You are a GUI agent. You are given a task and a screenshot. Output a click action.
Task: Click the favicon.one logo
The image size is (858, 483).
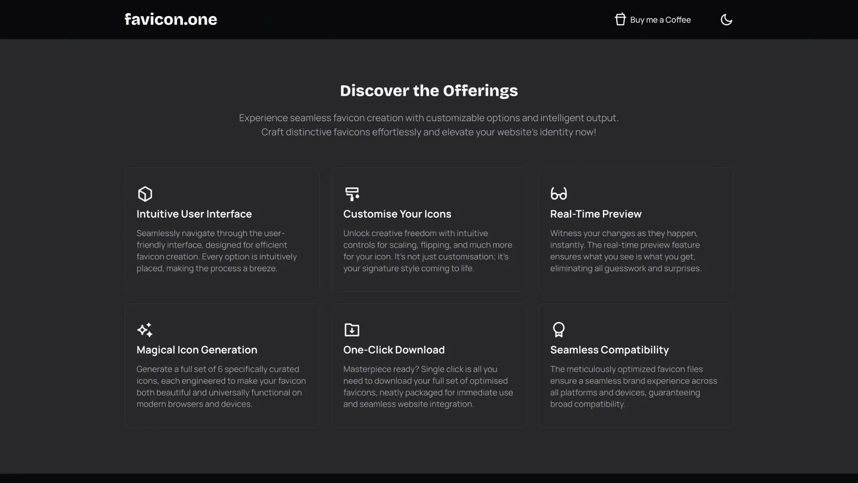171,19
